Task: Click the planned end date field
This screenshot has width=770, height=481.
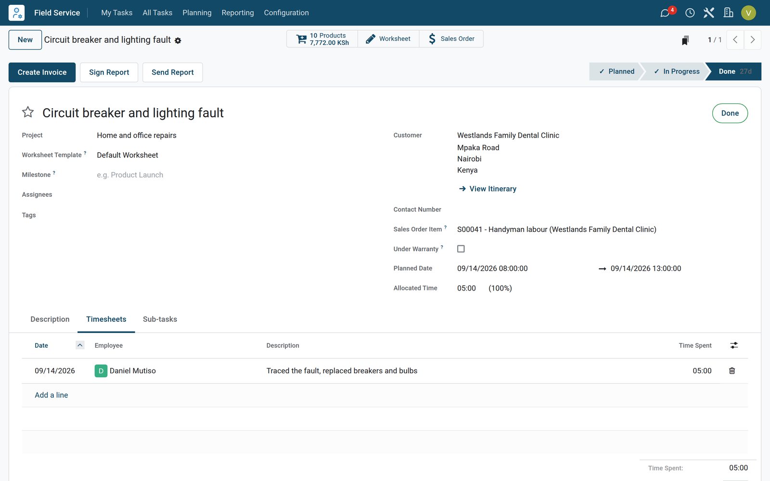Action: coord(646,268)
